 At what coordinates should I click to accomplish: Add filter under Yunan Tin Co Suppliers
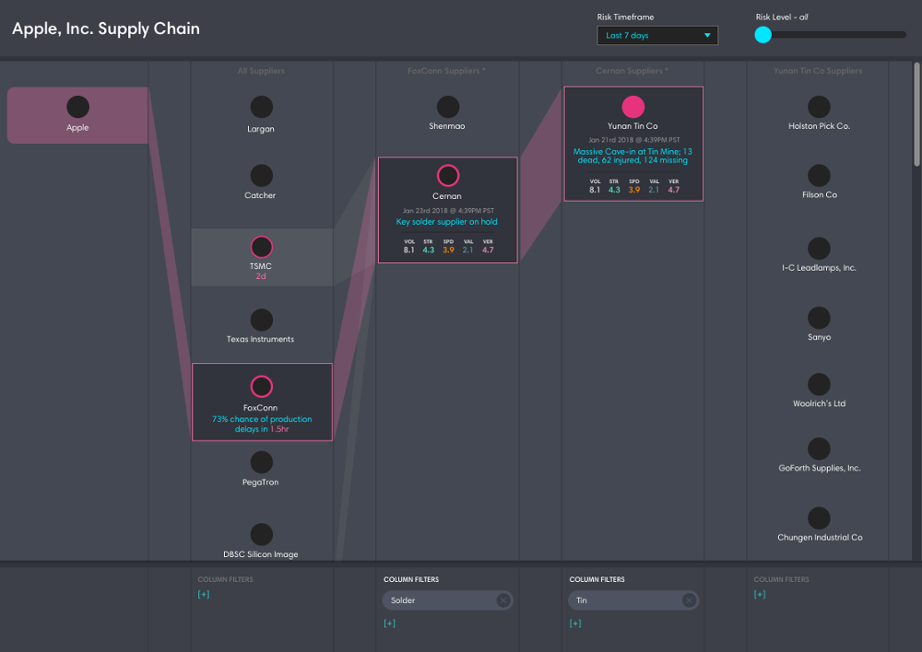point(760,594)
